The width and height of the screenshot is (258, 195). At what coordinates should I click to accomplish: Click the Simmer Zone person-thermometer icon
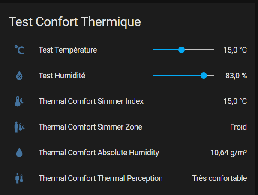tap(19, 127)
